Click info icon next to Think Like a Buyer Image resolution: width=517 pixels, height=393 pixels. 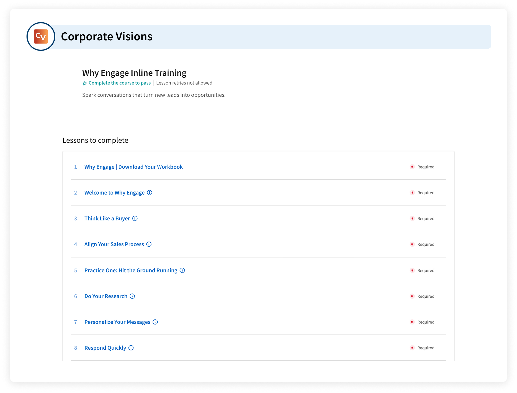point(135,218)
